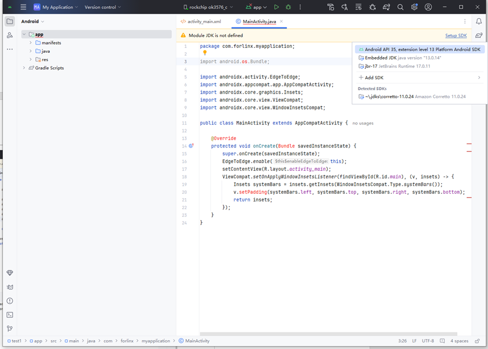This screenshot has width=488, height=349.
Task: Open the 4 spaces indent settings
Action: pos(459,341)
